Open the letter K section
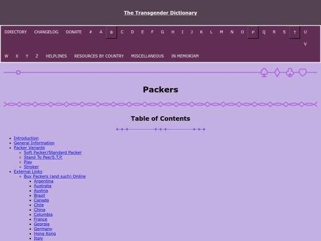This screenshot has height=241, width=321. [x=202, y=32]
